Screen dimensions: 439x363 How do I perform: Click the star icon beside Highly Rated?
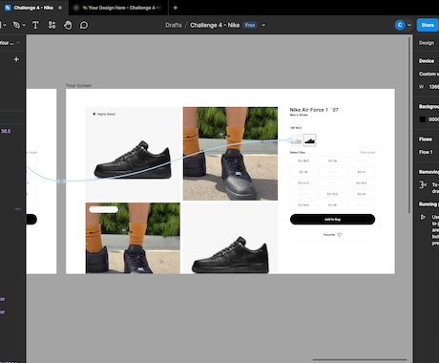94,114
